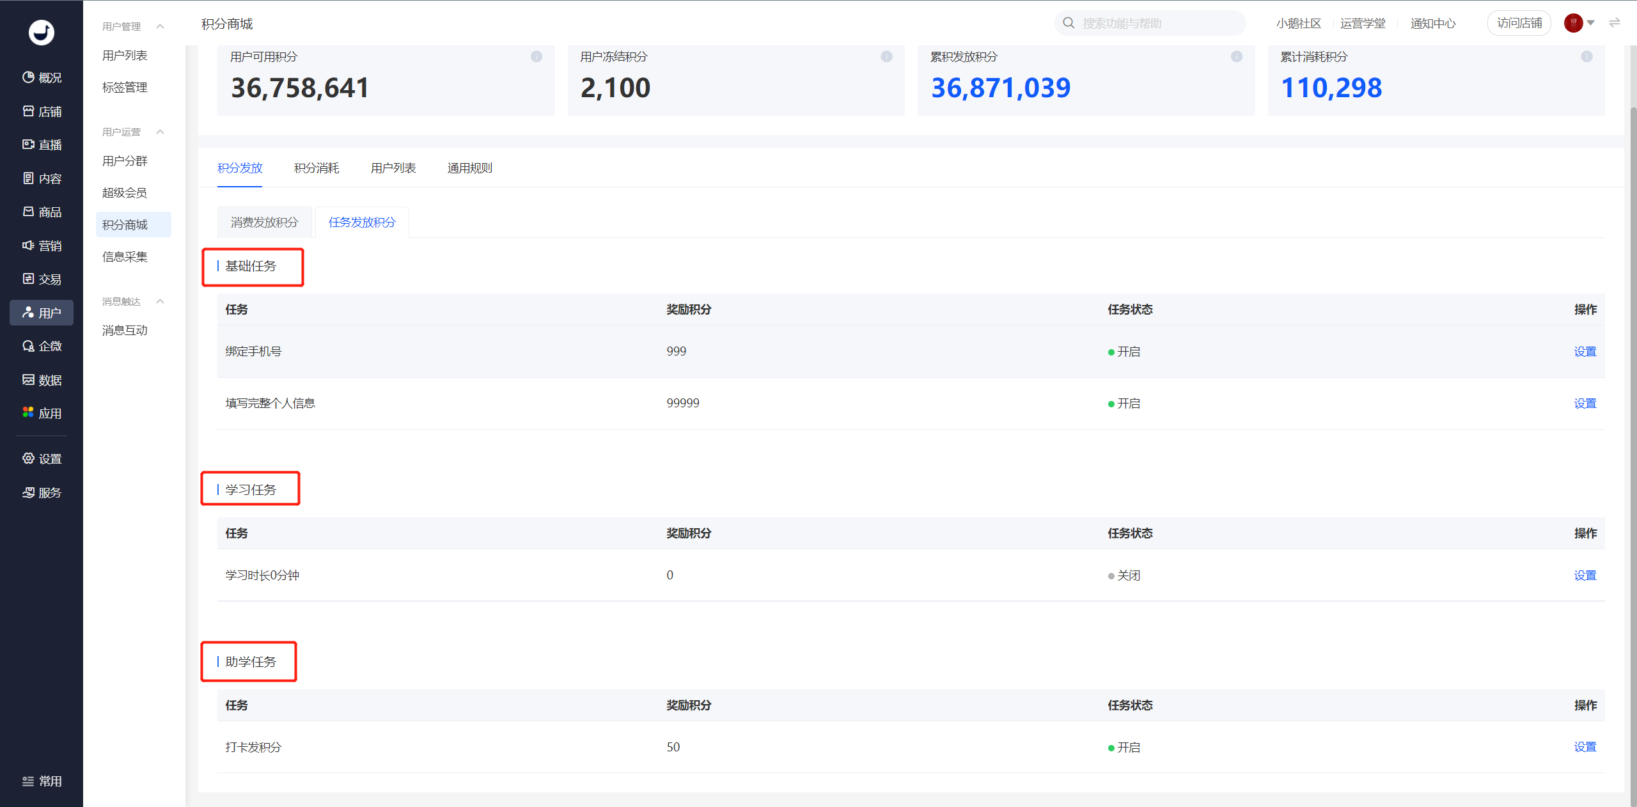
Task: Collapse the 用户管理 menu group
Action: [161, 26]
